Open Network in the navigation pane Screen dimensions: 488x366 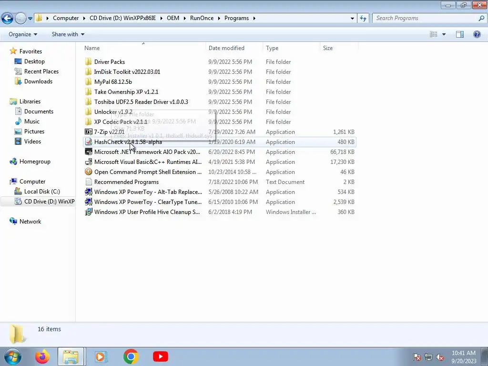coord(30,222)
